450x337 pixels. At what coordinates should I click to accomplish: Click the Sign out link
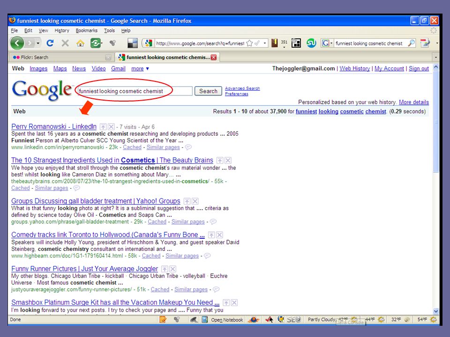(x=419, y=68)
